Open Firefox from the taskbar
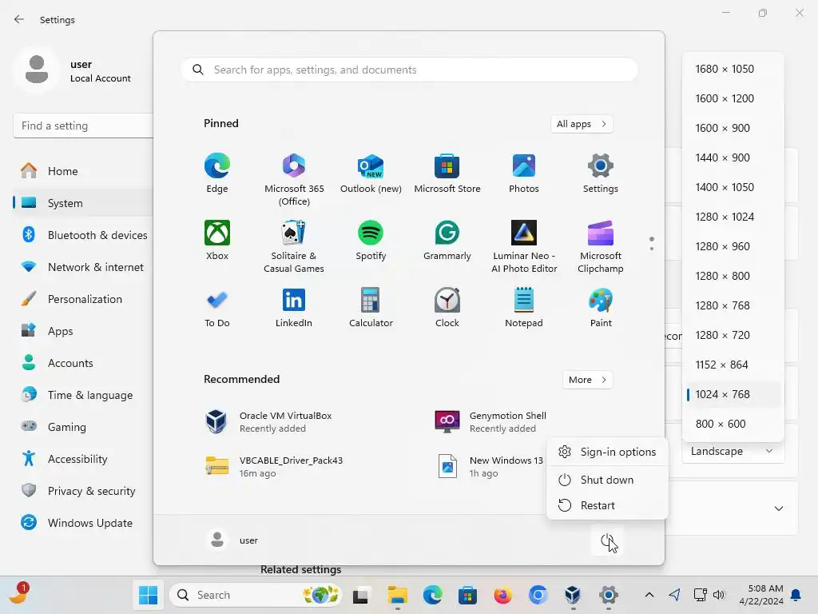The width and height of the screenshot is (818, 614). pos(503,595)
